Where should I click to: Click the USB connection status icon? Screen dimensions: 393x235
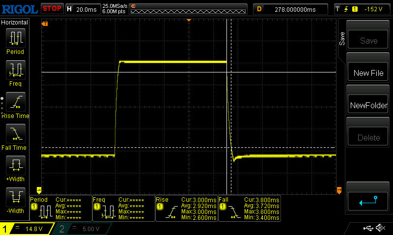coord(368,228)
